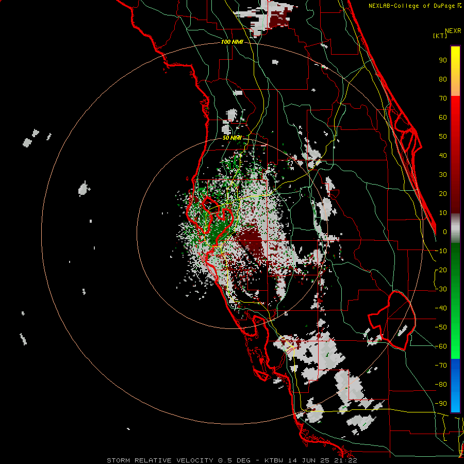Click the -90 value on the velocity scale
The width and height of the screenshot is (464, 464).
click(x=441, y=404)
